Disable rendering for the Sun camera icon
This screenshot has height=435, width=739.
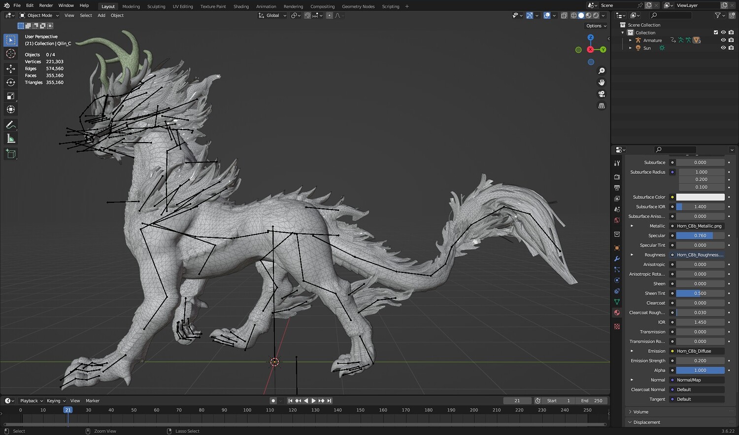coord(731,48)
